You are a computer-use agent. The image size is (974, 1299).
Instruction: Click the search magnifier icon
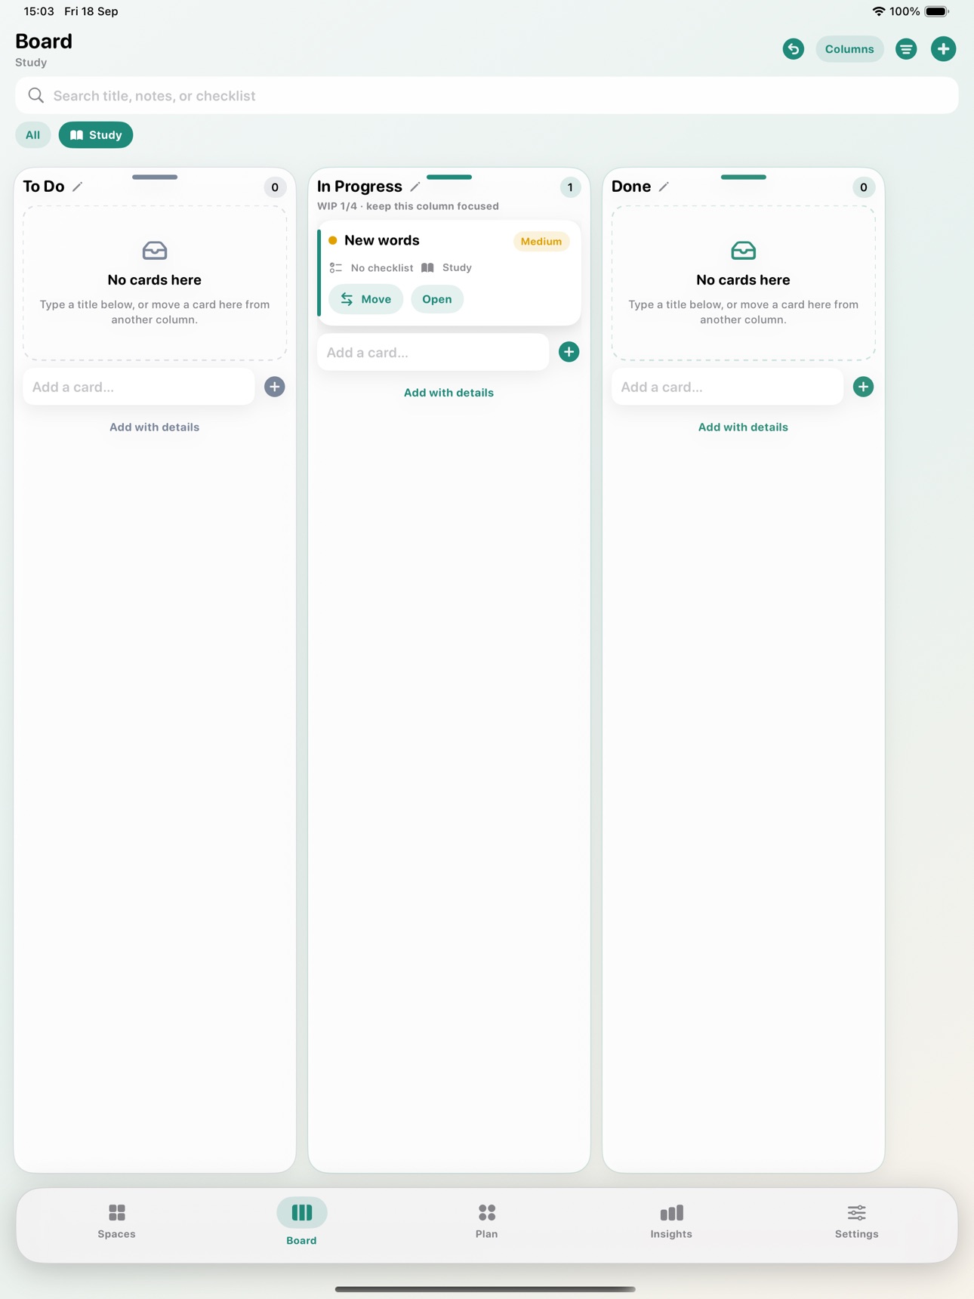click(36, 95)
